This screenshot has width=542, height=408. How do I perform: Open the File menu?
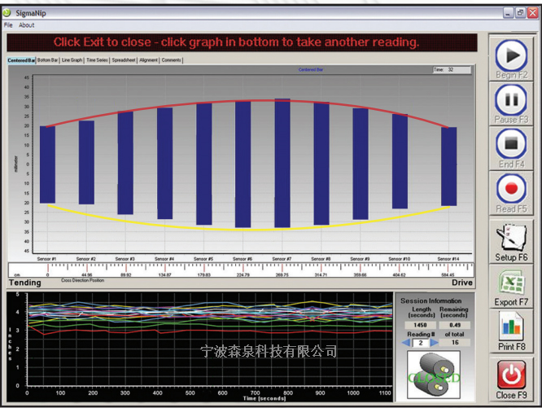click(8, 25)
